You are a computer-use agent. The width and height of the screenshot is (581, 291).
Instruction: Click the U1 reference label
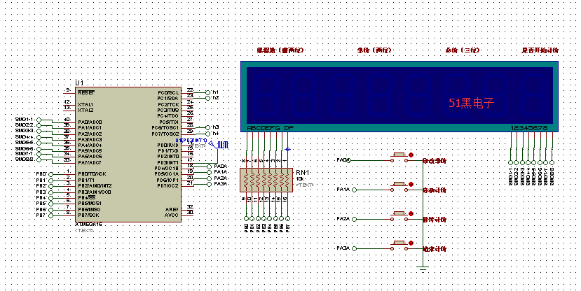(x=79, y=83)
